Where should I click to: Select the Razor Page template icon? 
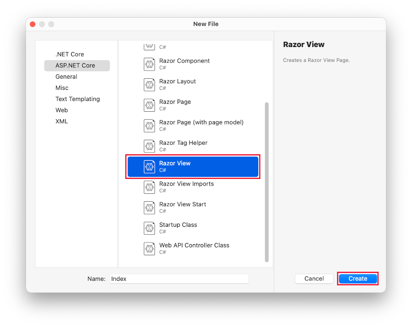pos(149,105)
